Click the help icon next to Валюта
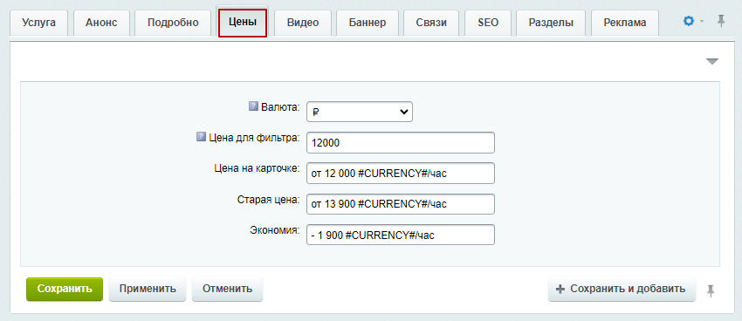The image size is (742, 321). (x=253, y=106)
